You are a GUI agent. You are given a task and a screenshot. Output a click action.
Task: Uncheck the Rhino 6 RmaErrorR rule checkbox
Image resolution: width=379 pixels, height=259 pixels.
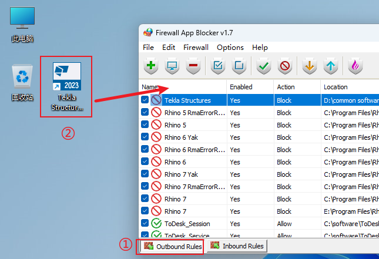(x=145, y=149)
